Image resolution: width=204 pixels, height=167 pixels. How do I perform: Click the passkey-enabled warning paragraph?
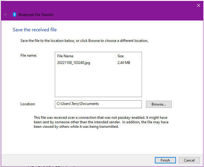click(101, 122)
